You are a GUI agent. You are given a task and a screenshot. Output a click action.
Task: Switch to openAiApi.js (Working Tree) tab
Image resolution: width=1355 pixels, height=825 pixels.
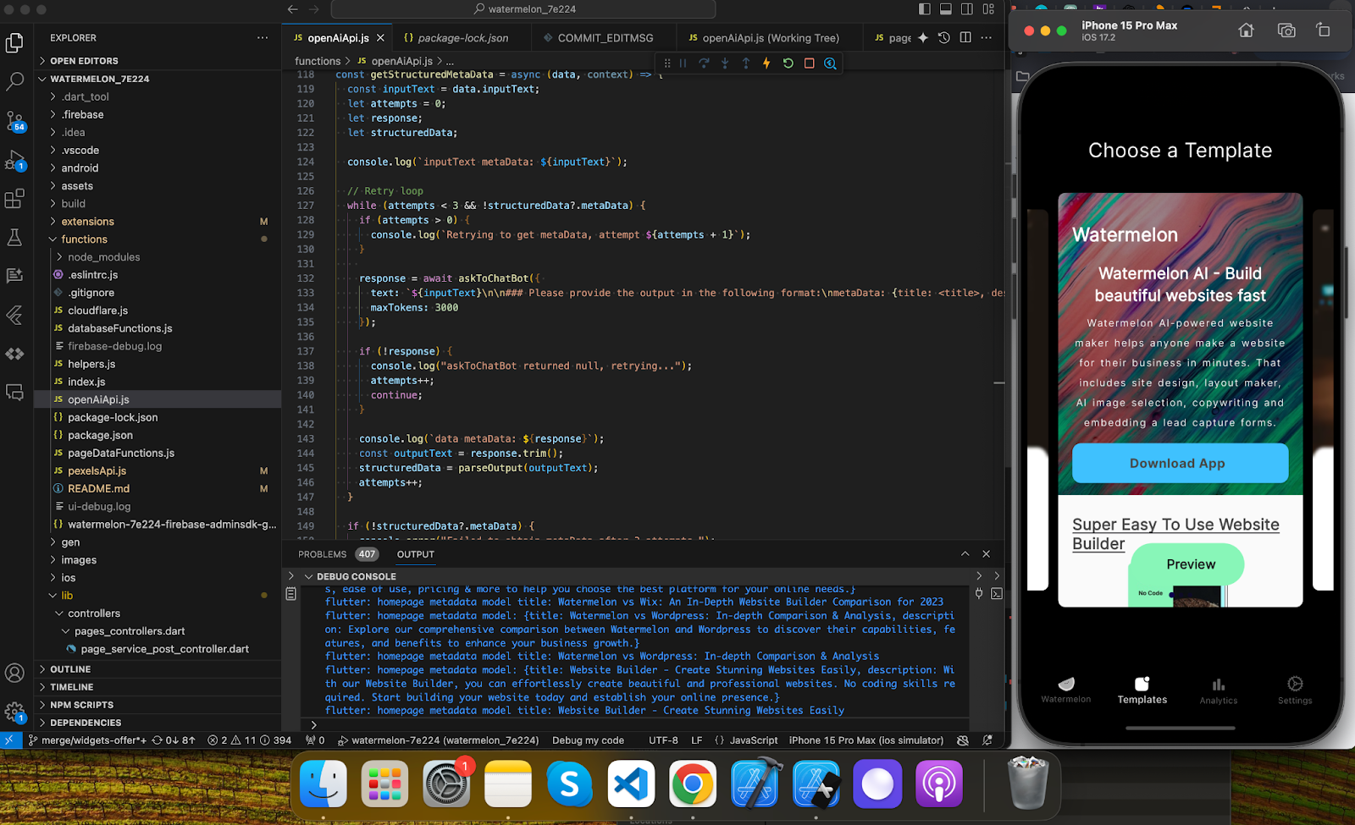coord(770,38)
